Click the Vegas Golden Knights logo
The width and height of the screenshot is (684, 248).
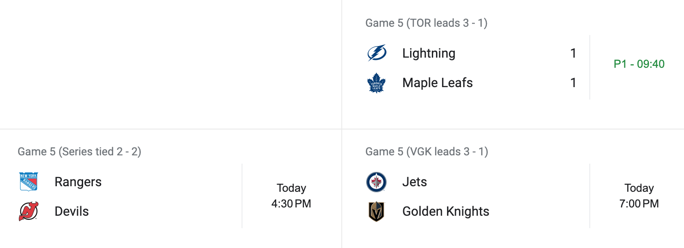point(376,212)
